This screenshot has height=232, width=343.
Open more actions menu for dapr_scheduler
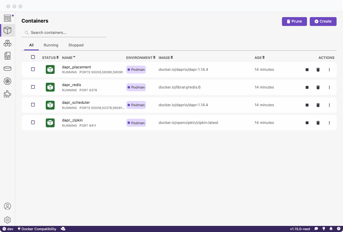329,105
